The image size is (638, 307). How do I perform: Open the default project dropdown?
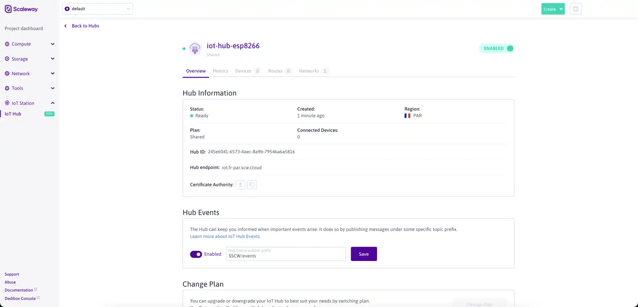click(x=97, y=9)
